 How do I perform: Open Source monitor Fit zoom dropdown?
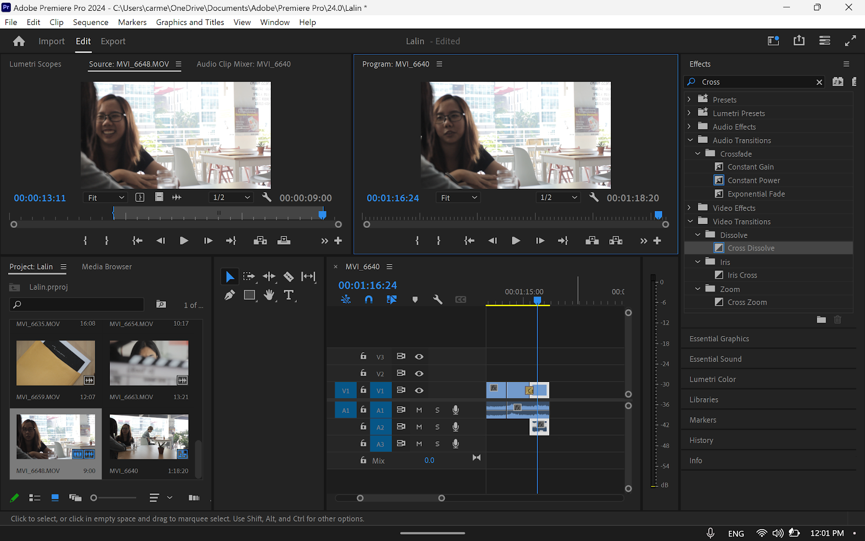coord(106,197)
